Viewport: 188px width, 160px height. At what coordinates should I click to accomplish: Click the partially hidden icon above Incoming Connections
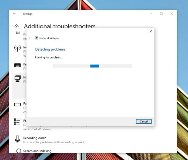click(x=18, y=33)
